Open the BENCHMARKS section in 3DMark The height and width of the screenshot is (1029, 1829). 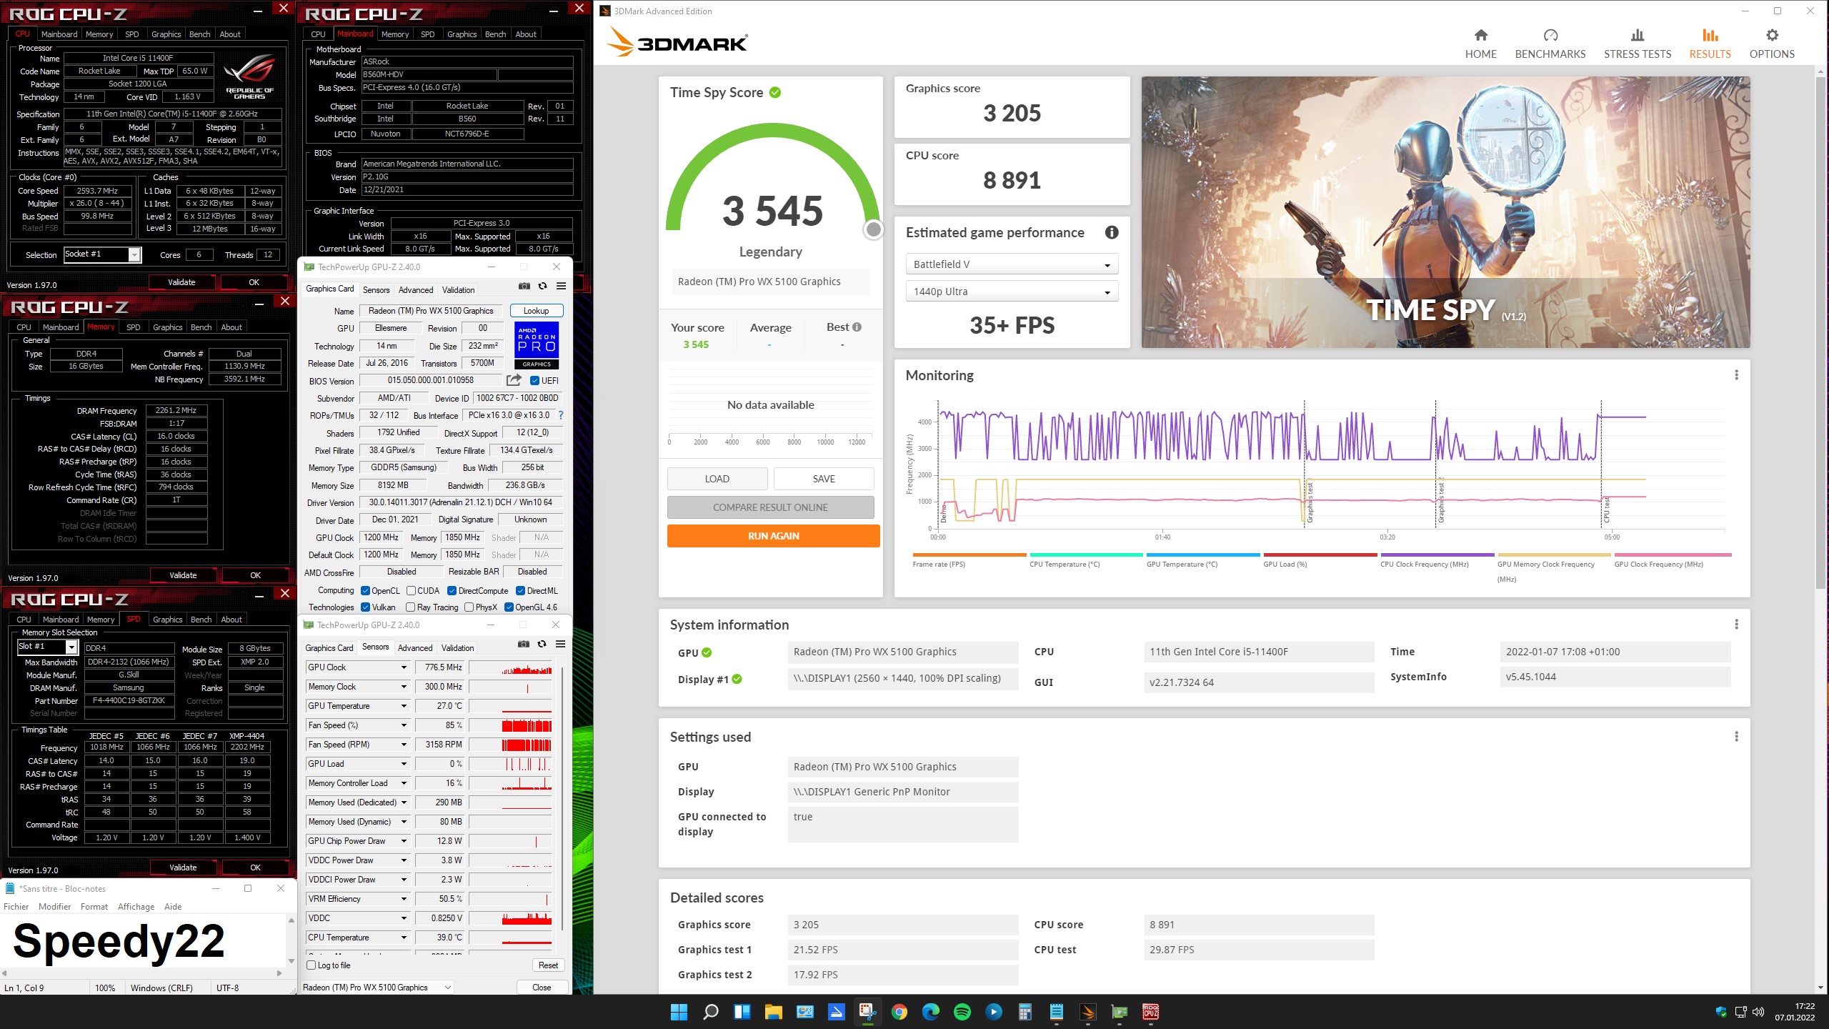pyautogui.click(x=1550, y=44)
